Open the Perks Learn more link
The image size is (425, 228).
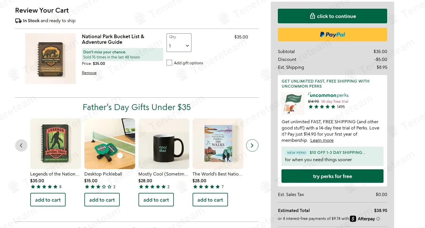tap(322, 140)
